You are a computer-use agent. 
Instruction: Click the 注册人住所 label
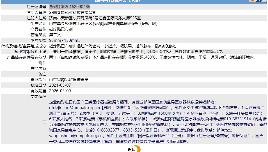point(36,18)
